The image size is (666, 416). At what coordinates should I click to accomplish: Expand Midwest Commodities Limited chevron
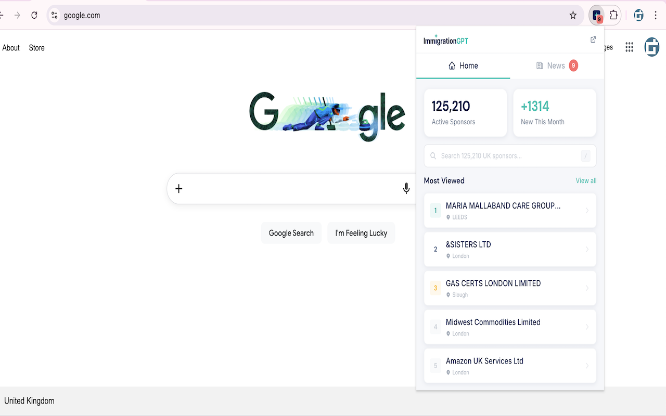click(x=587, y=327)
